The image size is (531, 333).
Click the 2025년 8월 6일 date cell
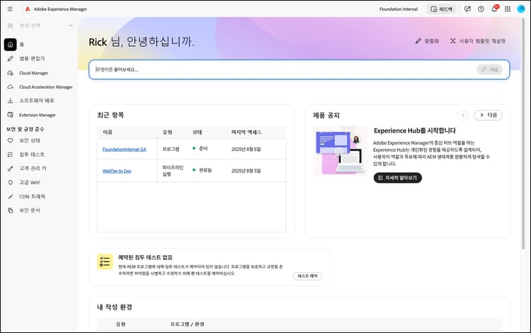click(x=246, y=149)
